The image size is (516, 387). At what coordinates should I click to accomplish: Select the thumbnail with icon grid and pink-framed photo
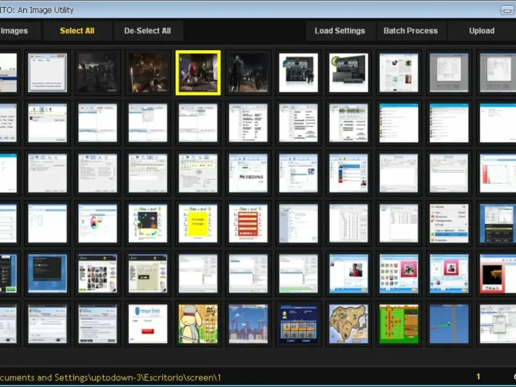click(x=399, y=273)
